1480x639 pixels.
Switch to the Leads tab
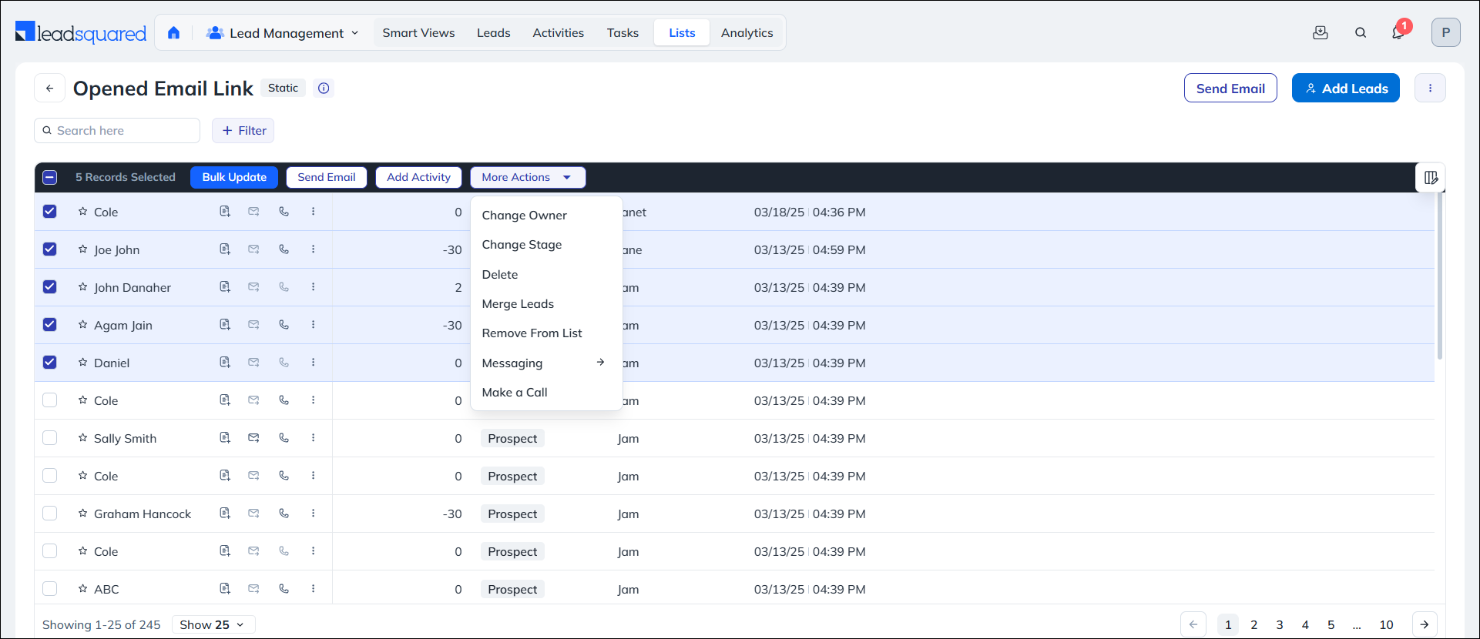[494, 33]
